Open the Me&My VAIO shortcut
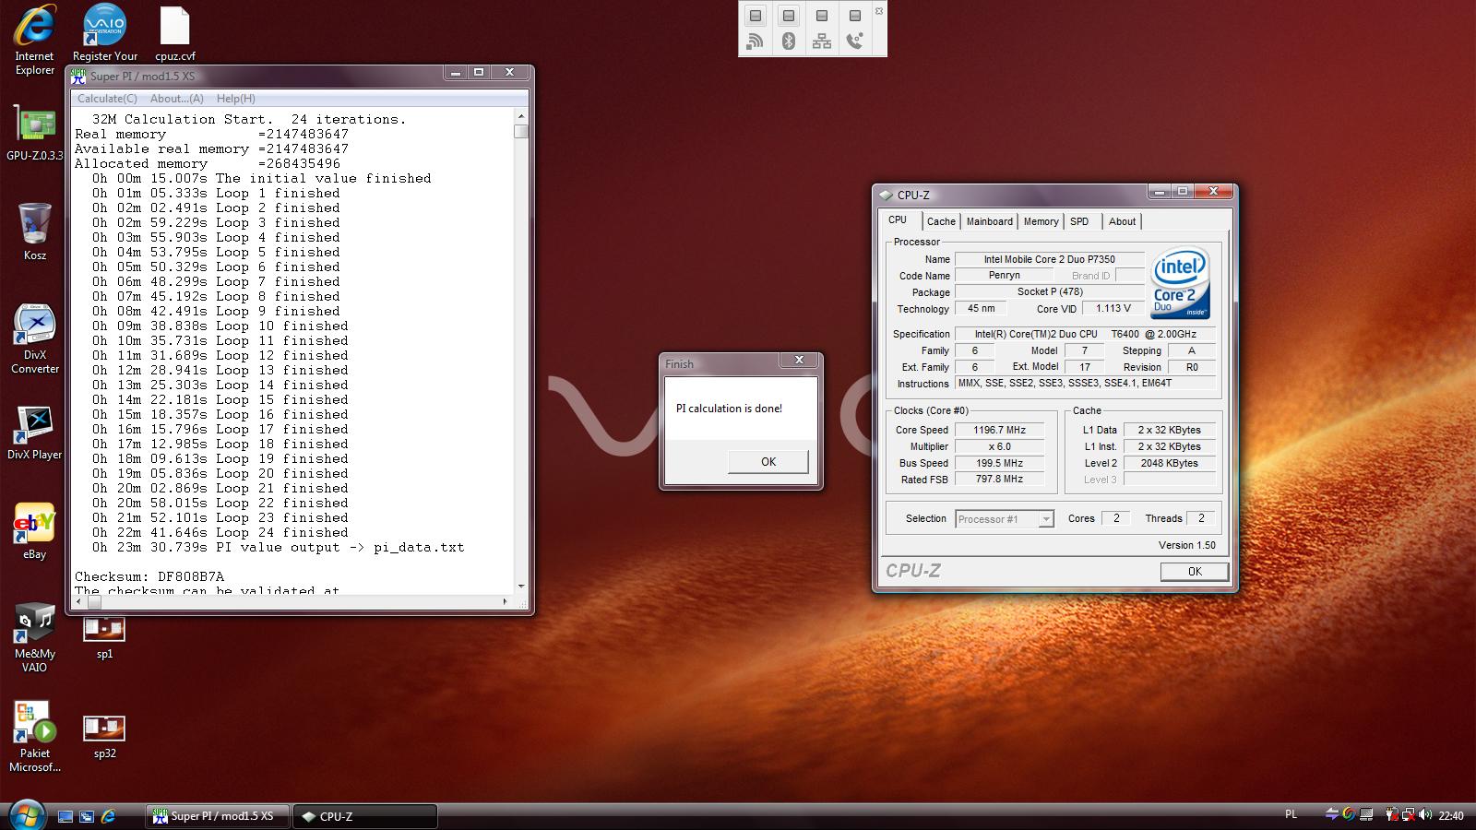Viewport: 1476px width, 830px height. pos(34,638)
